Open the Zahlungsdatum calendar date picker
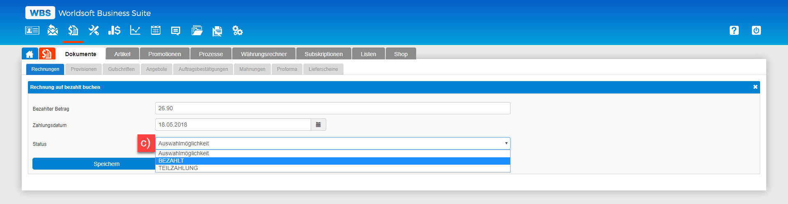Image resolution: width=788 pixels, height=204 pixels. click(x=318, y=125)
